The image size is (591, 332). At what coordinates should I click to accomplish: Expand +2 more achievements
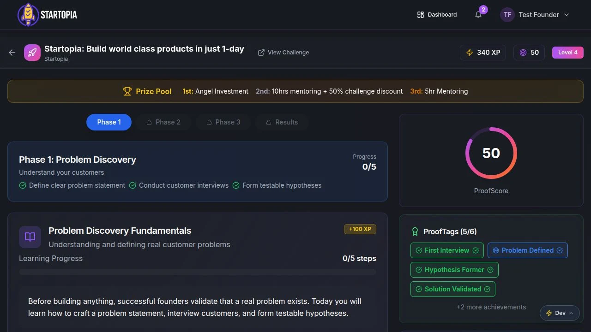coord(491,307)
